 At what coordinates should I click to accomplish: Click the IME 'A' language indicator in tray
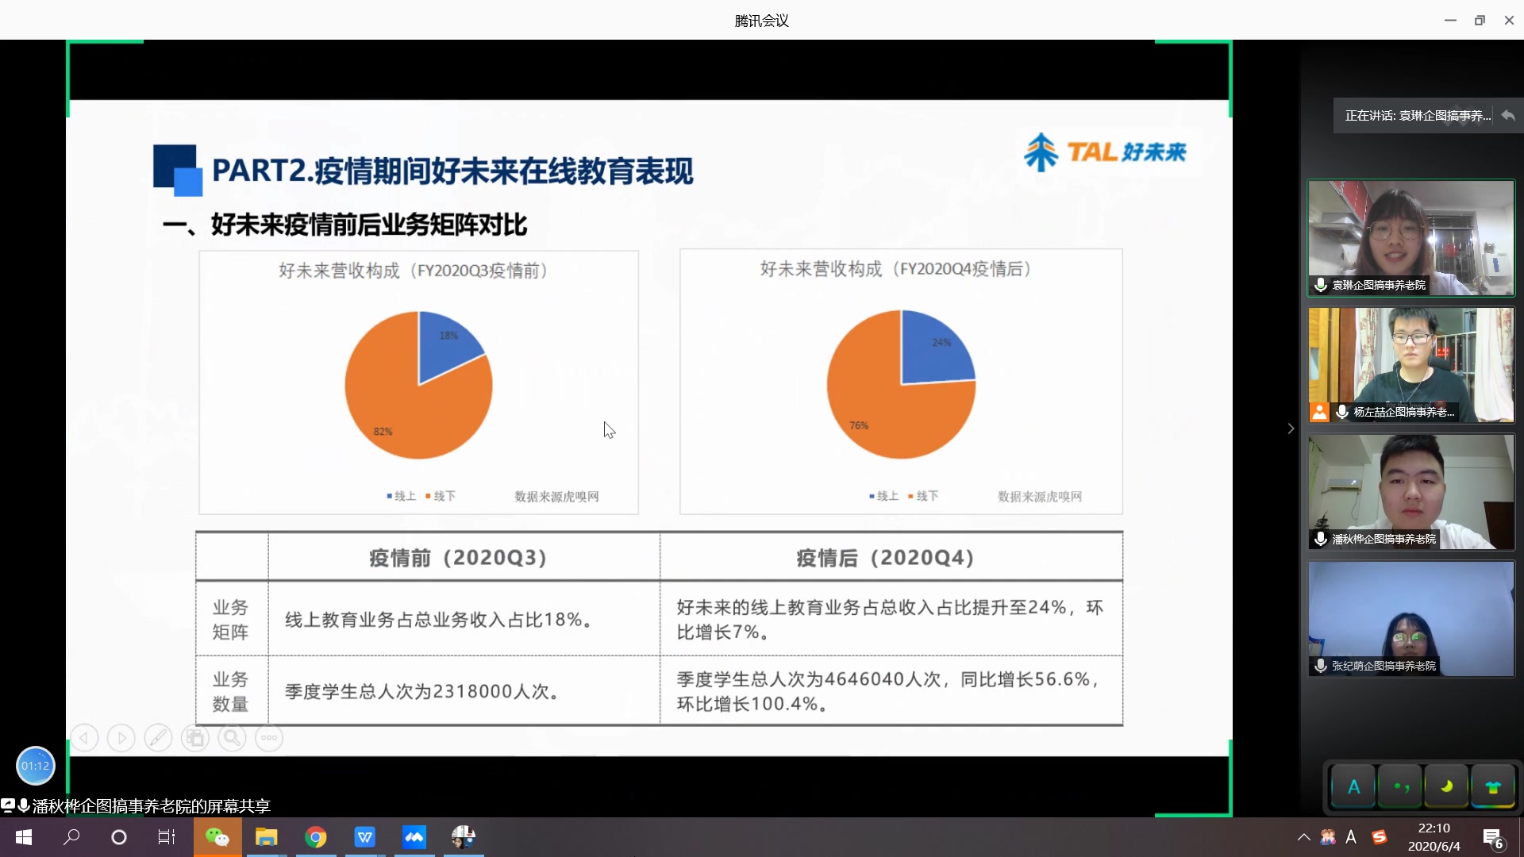point(1351,837)
